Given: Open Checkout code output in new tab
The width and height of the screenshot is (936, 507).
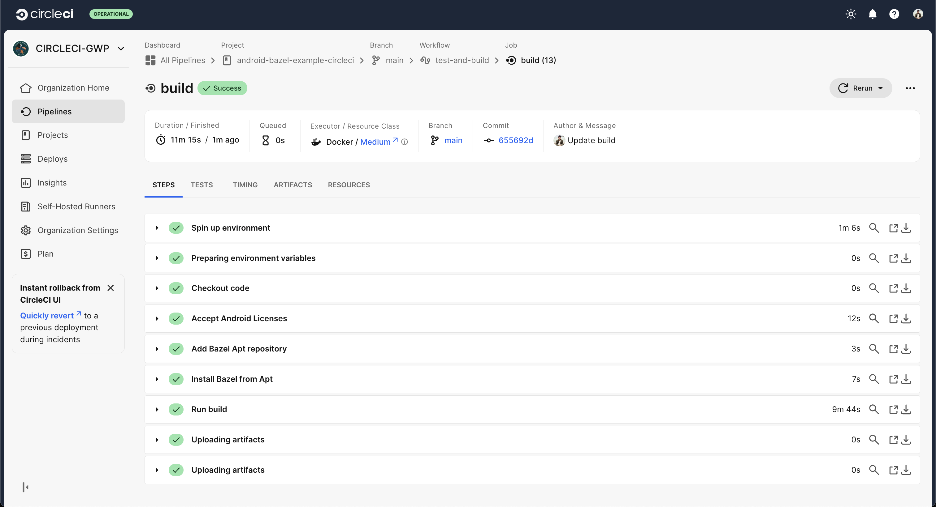Looking at the screenshot, I should 893,288.
